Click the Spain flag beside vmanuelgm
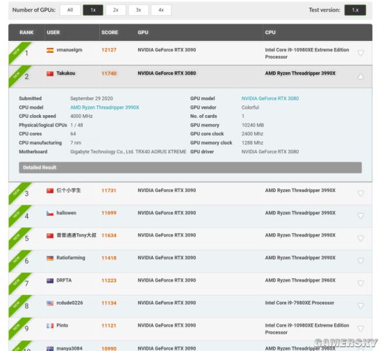Viewport: 382px width, 351px height. [50, 50]
